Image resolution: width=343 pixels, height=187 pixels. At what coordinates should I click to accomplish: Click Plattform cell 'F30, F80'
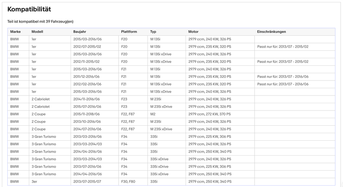[x=128, y=182]
